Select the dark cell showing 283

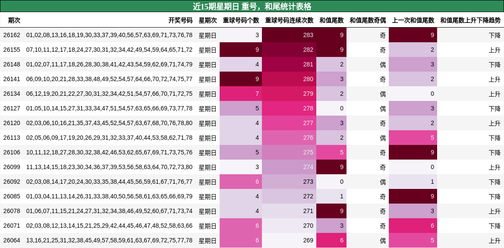pyautogui.click(x=289, y=35)
